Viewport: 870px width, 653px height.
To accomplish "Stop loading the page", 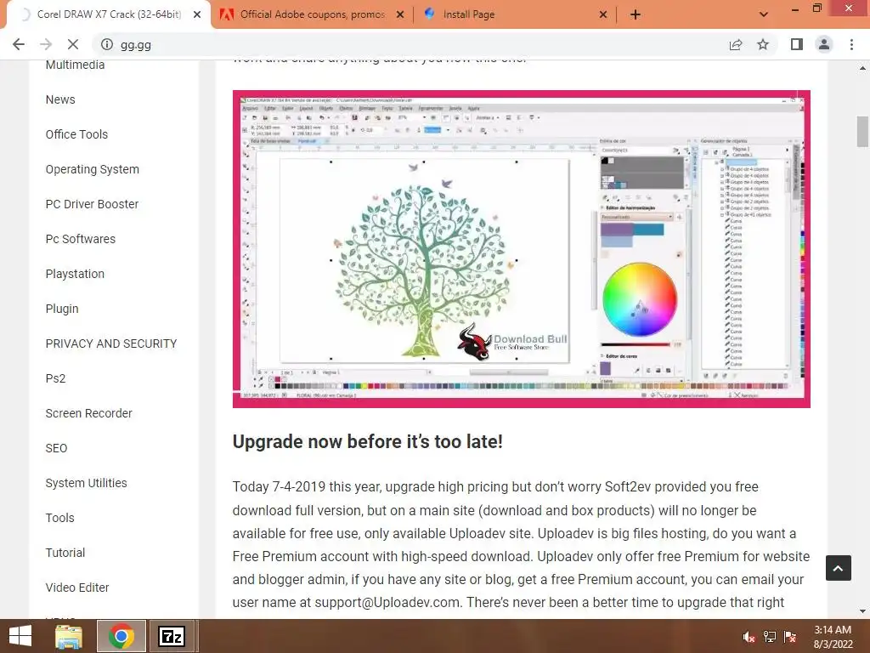I will pyautogui.click(x=73, y=44).
